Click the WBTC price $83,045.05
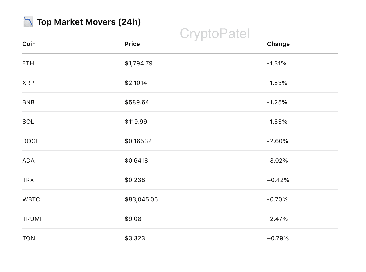This screenshot has width=366, height=272. (x=141, y=199)
